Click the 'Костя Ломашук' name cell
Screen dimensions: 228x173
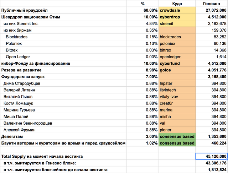point(63,103)
